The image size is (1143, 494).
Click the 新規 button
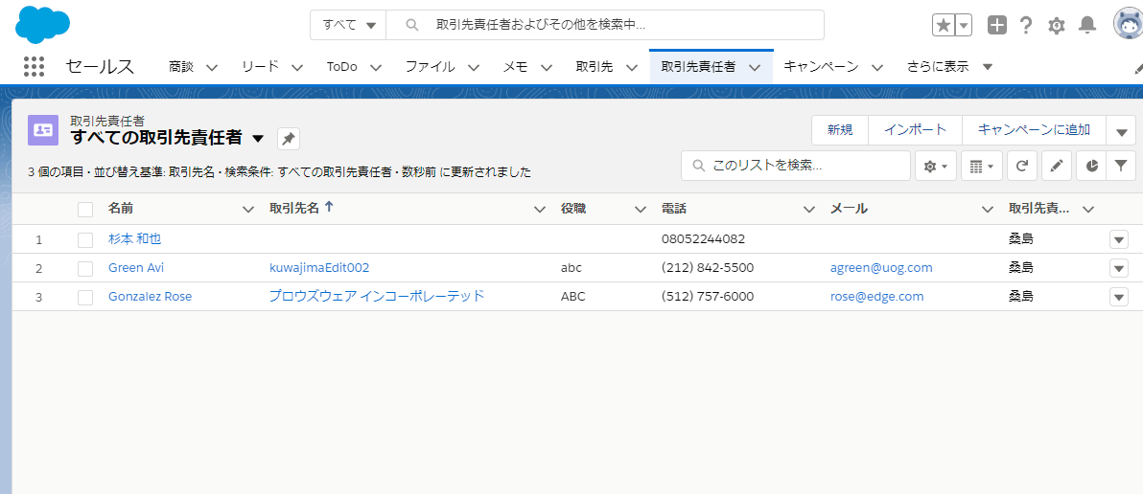(x=840, y=130)
